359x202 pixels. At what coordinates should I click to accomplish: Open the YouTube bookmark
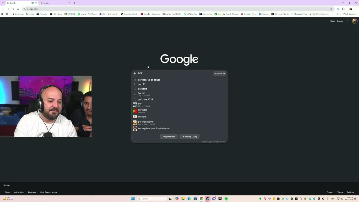pos(150,14)
